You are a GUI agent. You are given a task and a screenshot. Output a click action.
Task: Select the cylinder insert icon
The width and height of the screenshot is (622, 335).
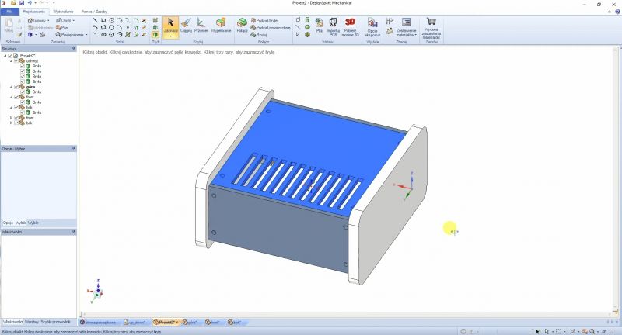click(307, 20)
